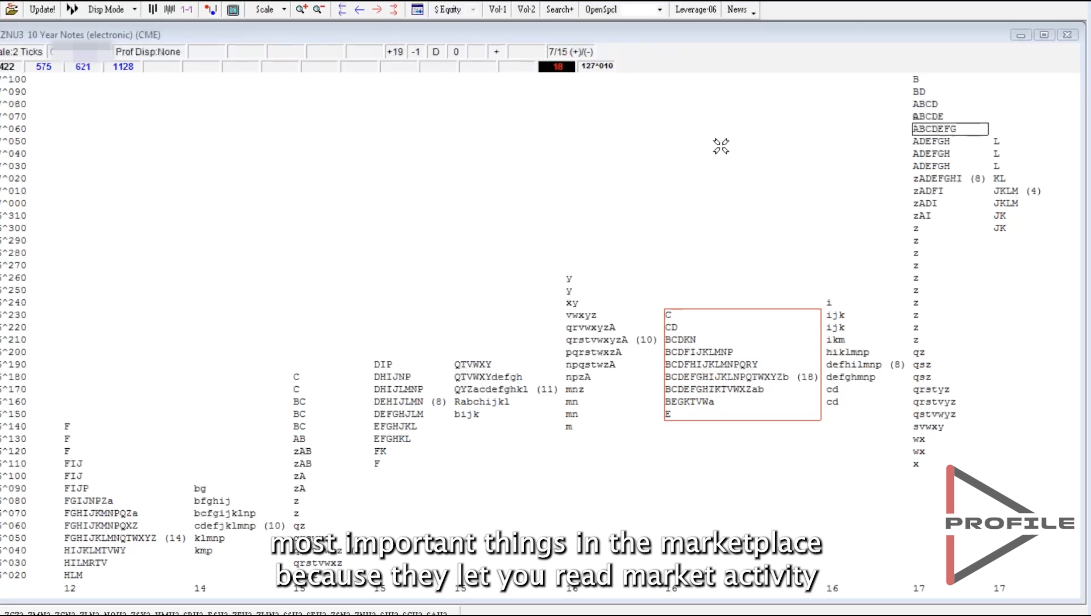Click the single red right arrow
1091x616 pixels.
[x=377, y=9]
